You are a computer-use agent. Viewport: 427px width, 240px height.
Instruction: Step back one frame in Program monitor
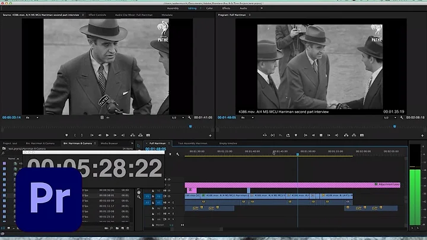(x=314, y=135)
